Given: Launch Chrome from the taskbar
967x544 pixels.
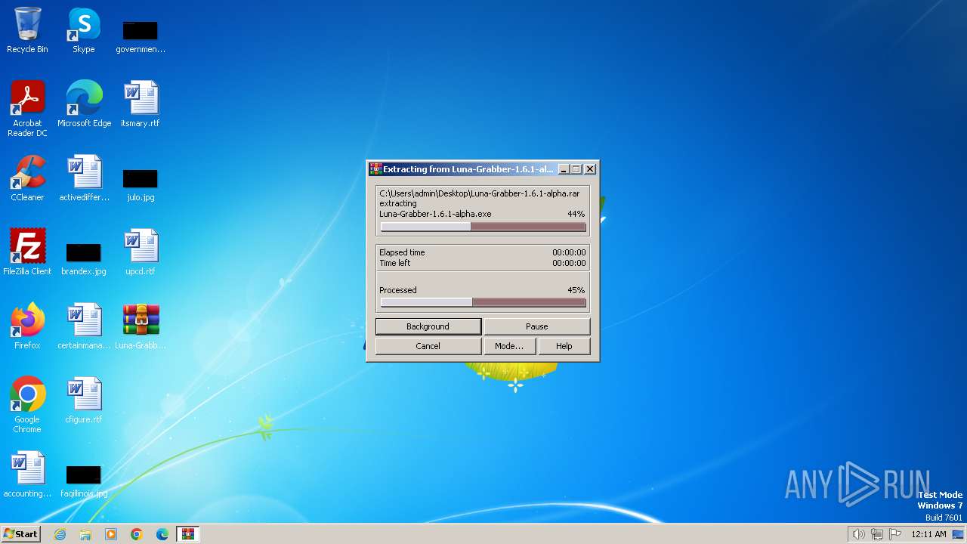Looking at the screenshot, I should [x=137, y=534].
